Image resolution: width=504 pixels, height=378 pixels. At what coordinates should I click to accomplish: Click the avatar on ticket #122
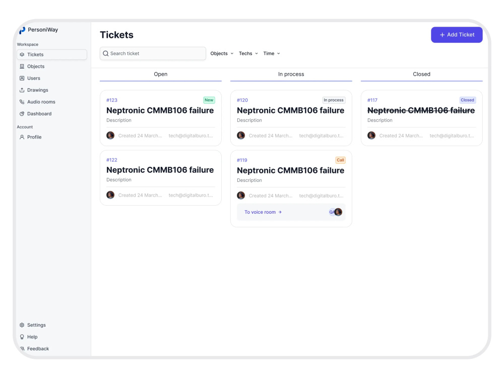[110, 195]
